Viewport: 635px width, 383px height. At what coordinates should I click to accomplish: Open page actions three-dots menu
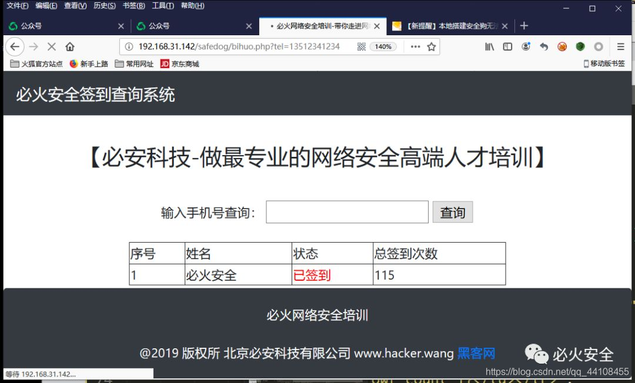[415, 46]
